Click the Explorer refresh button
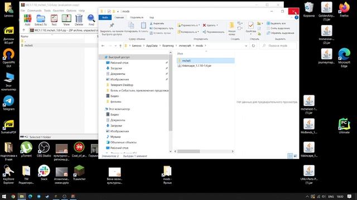357x200 pixels. pos(253,46)
